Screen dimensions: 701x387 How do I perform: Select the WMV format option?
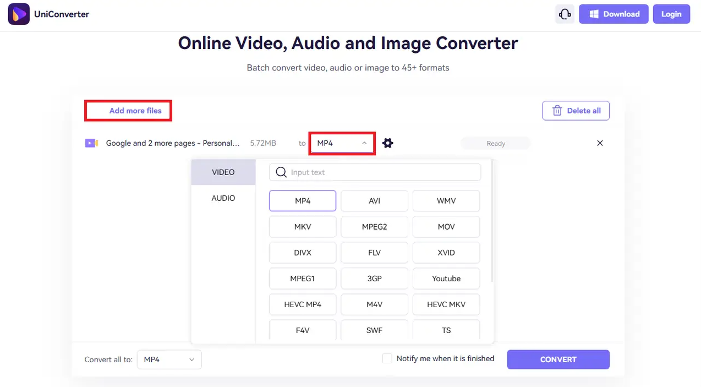[446, 201]
